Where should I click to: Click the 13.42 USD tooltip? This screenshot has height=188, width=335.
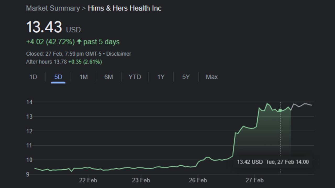click(x=273, y=162)
